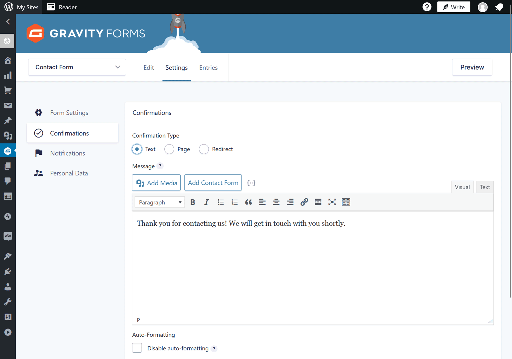Align text right

pyautogui.click(x=290, y=202)
